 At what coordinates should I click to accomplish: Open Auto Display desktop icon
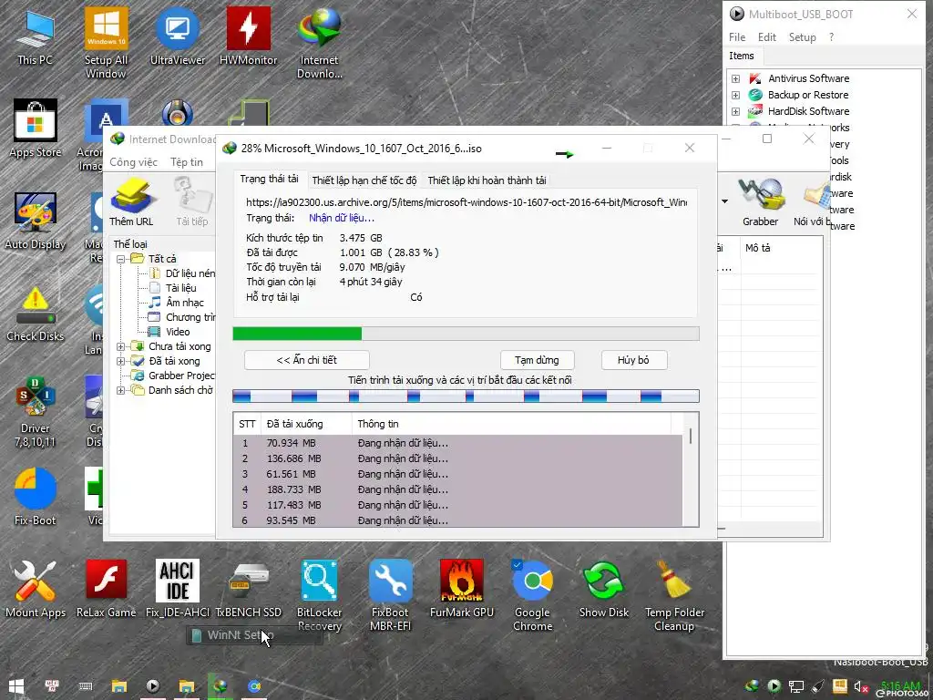pos(36,221)
